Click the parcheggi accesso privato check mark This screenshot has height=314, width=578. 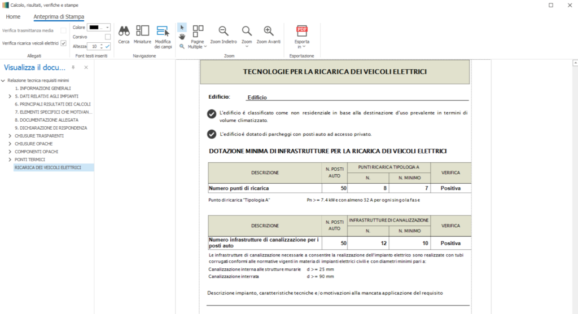212,134
